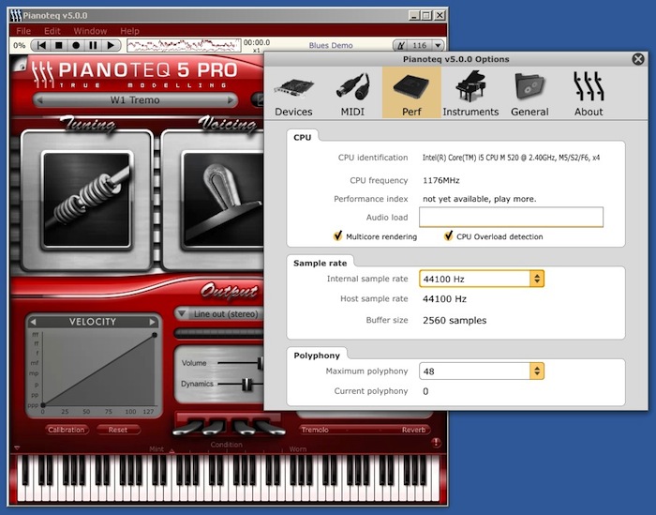
Task: Select the Perf options tab
Action: tap(411, 93)
